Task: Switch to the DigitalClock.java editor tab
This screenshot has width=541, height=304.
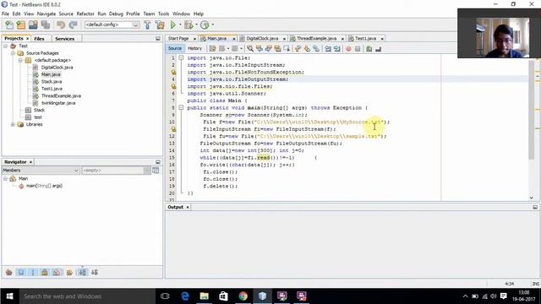Action: 262,39
